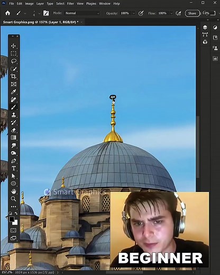Select the Lasso tool
Image resolution: width=220 pixels, height=275 pixels.
point(13,61)
